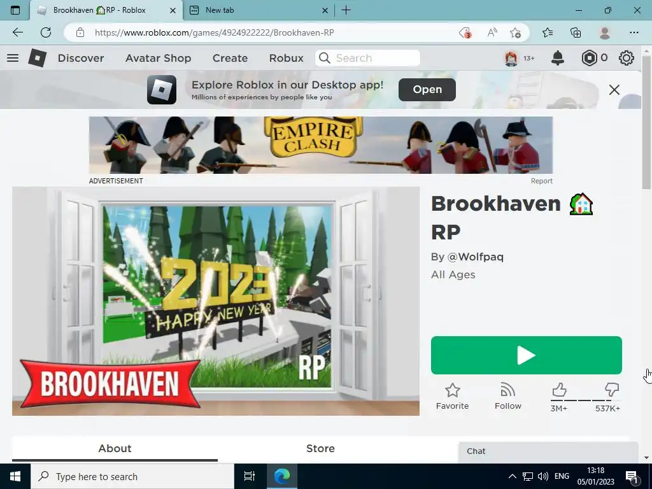Open the Roblox desktop app
652x489 pixels.
point(427,89)
